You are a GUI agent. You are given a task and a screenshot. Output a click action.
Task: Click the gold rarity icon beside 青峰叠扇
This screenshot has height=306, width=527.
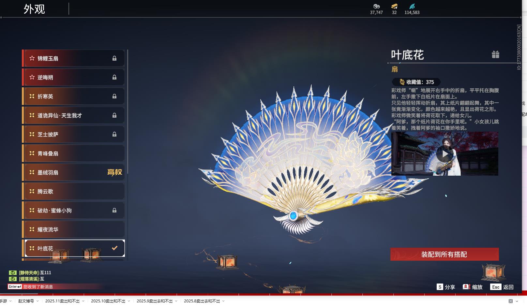tap(32, 153)
